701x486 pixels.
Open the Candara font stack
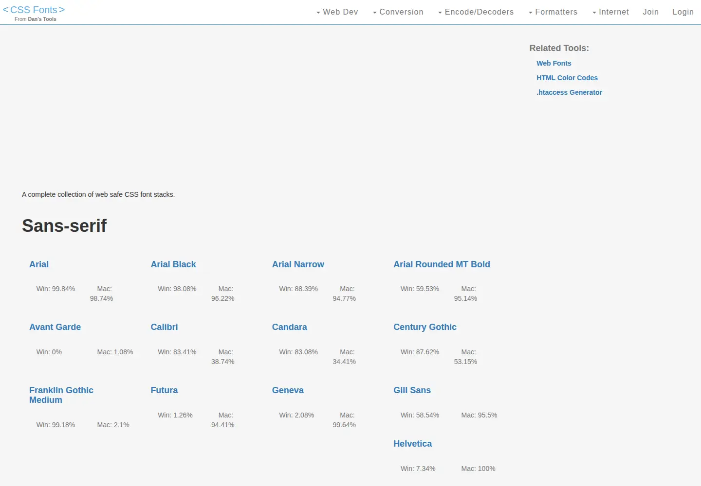(x=290, y=327)
